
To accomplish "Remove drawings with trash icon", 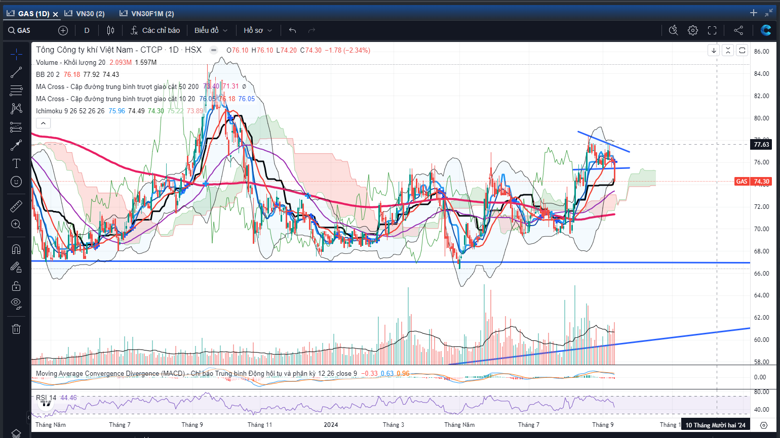I will 16,329.
